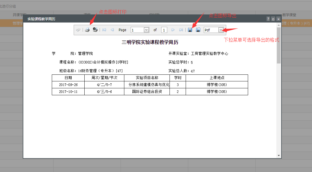Click the export save icon
Viewport: 312px width, 172px height.
(190, 30)
